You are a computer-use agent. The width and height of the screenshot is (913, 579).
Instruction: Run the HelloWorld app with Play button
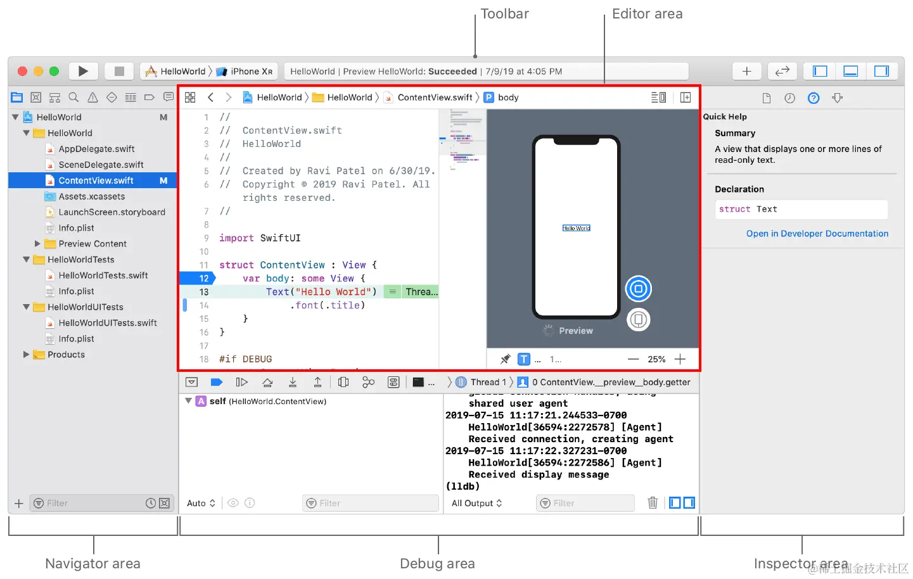pos(83,71)
